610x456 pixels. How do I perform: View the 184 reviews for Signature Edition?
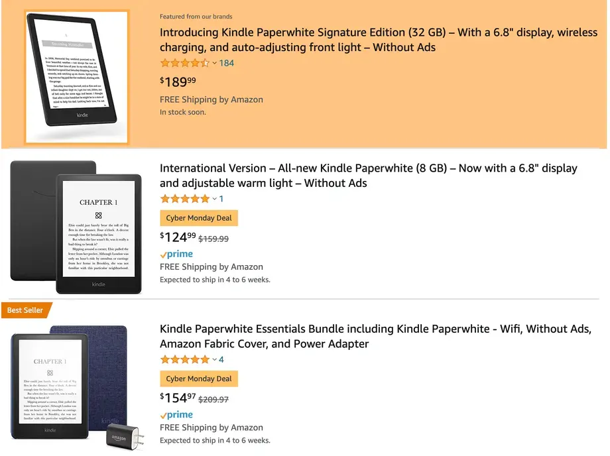tap(227, 64)
